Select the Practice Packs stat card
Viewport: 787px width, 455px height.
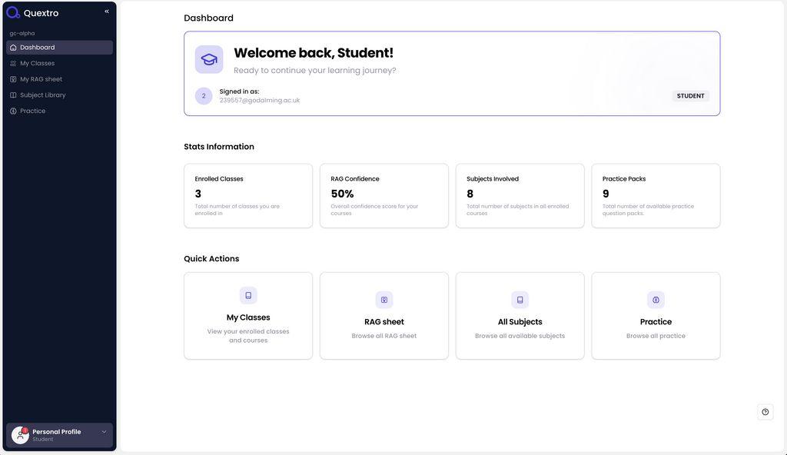pos(656,196)
